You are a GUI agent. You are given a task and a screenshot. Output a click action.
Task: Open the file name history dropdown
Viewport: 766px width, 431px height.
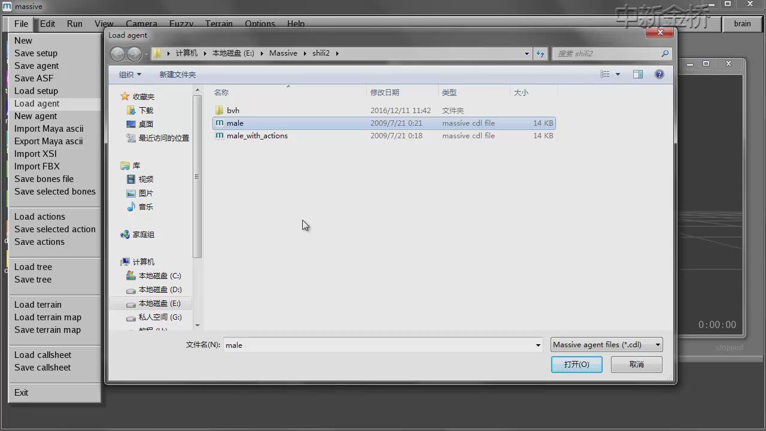538,345
